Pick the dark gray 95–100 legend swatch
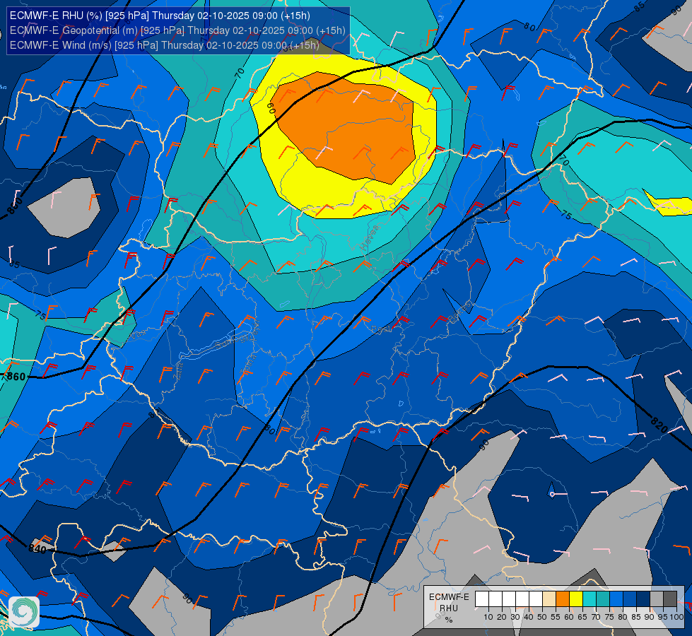 click(x=670, y=599)
